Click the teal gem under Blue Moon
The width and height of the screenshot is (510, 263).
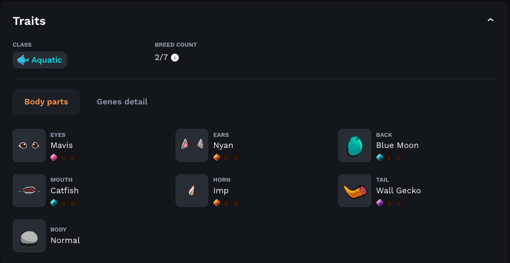[380, 157]
